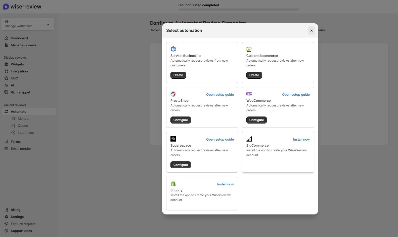The width and height of the screenshot is (398, 237).
Task: Click the wiserreview star logo icon
Action: [x=6, y=7]
